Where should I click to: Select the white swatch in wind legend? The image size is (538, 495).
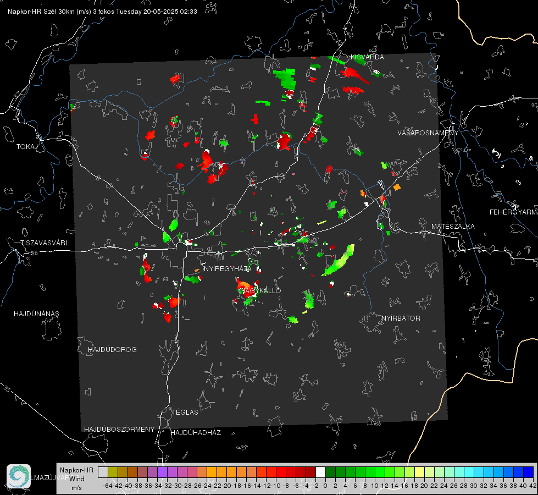click(x=320, y=472)
